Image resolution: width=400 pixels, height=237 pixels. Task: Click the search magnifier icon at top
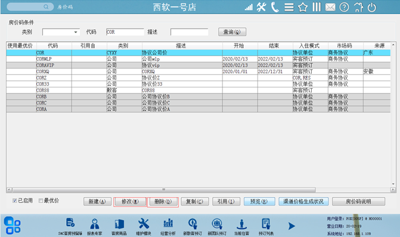[46, 7]
